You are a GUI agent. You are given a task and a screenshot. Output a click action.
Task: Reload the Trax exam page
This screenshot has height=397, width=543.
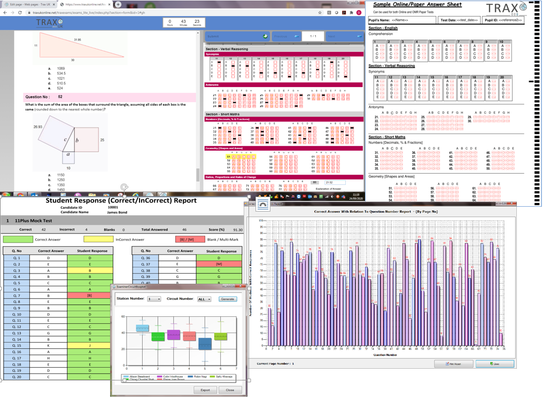[20, 12]
